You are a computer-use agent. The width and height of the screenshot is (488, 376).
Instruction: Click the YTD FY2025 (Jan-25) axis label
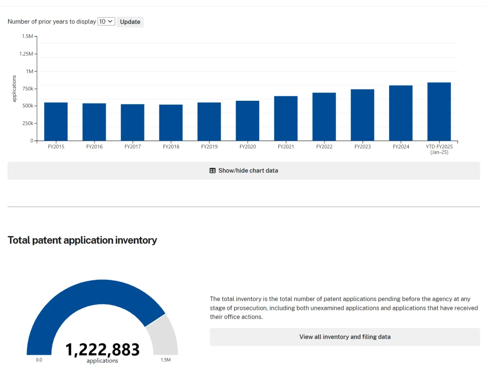click(439, 150)
